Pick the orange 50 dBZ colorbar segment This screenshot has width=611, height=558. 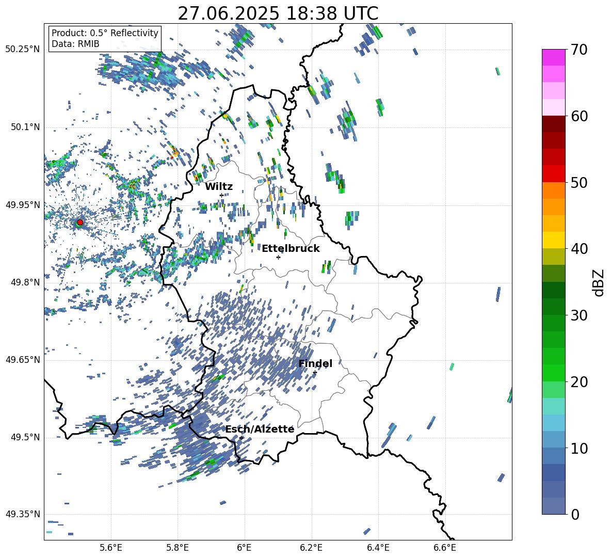click(x=553, y=190)
